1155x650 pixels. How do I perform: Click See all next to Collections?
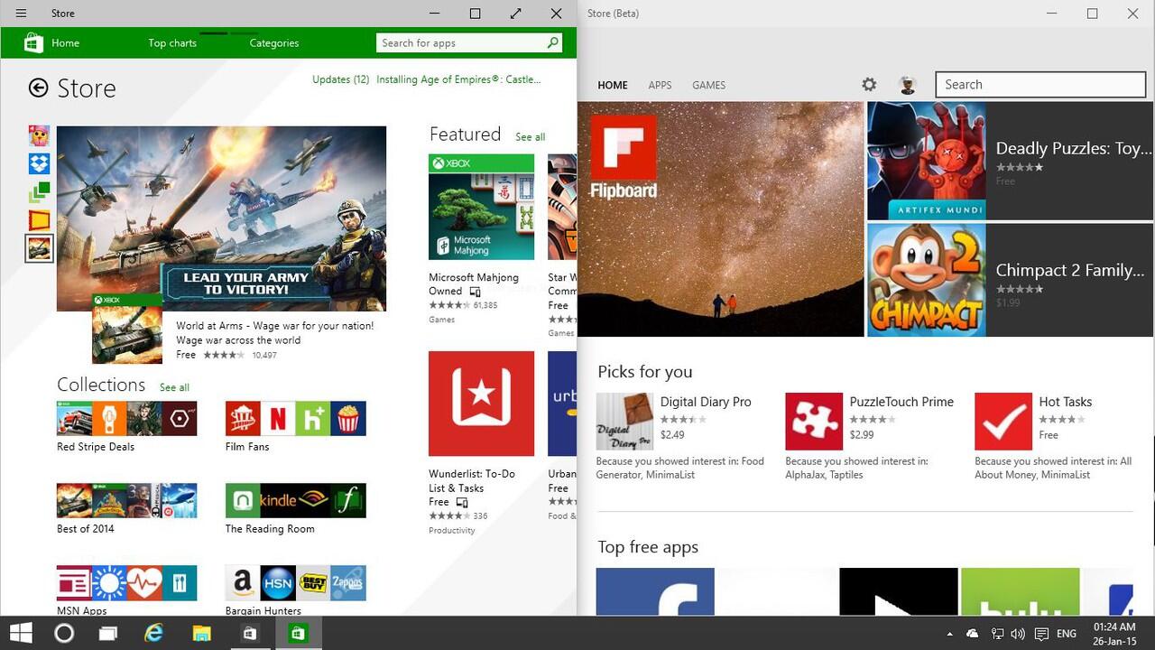pos(174,387)
